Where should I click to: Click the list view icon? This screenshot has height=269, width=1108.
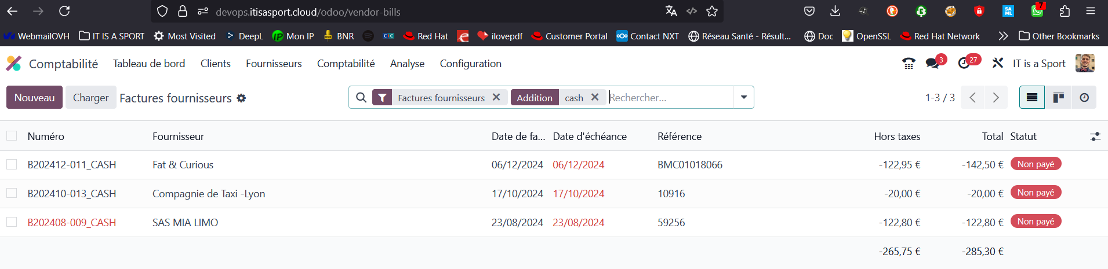pyautogui.click(x=1031, y=98)
